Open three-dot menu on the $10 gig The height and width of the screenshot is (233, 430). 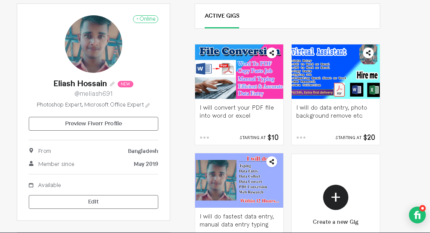204,137
